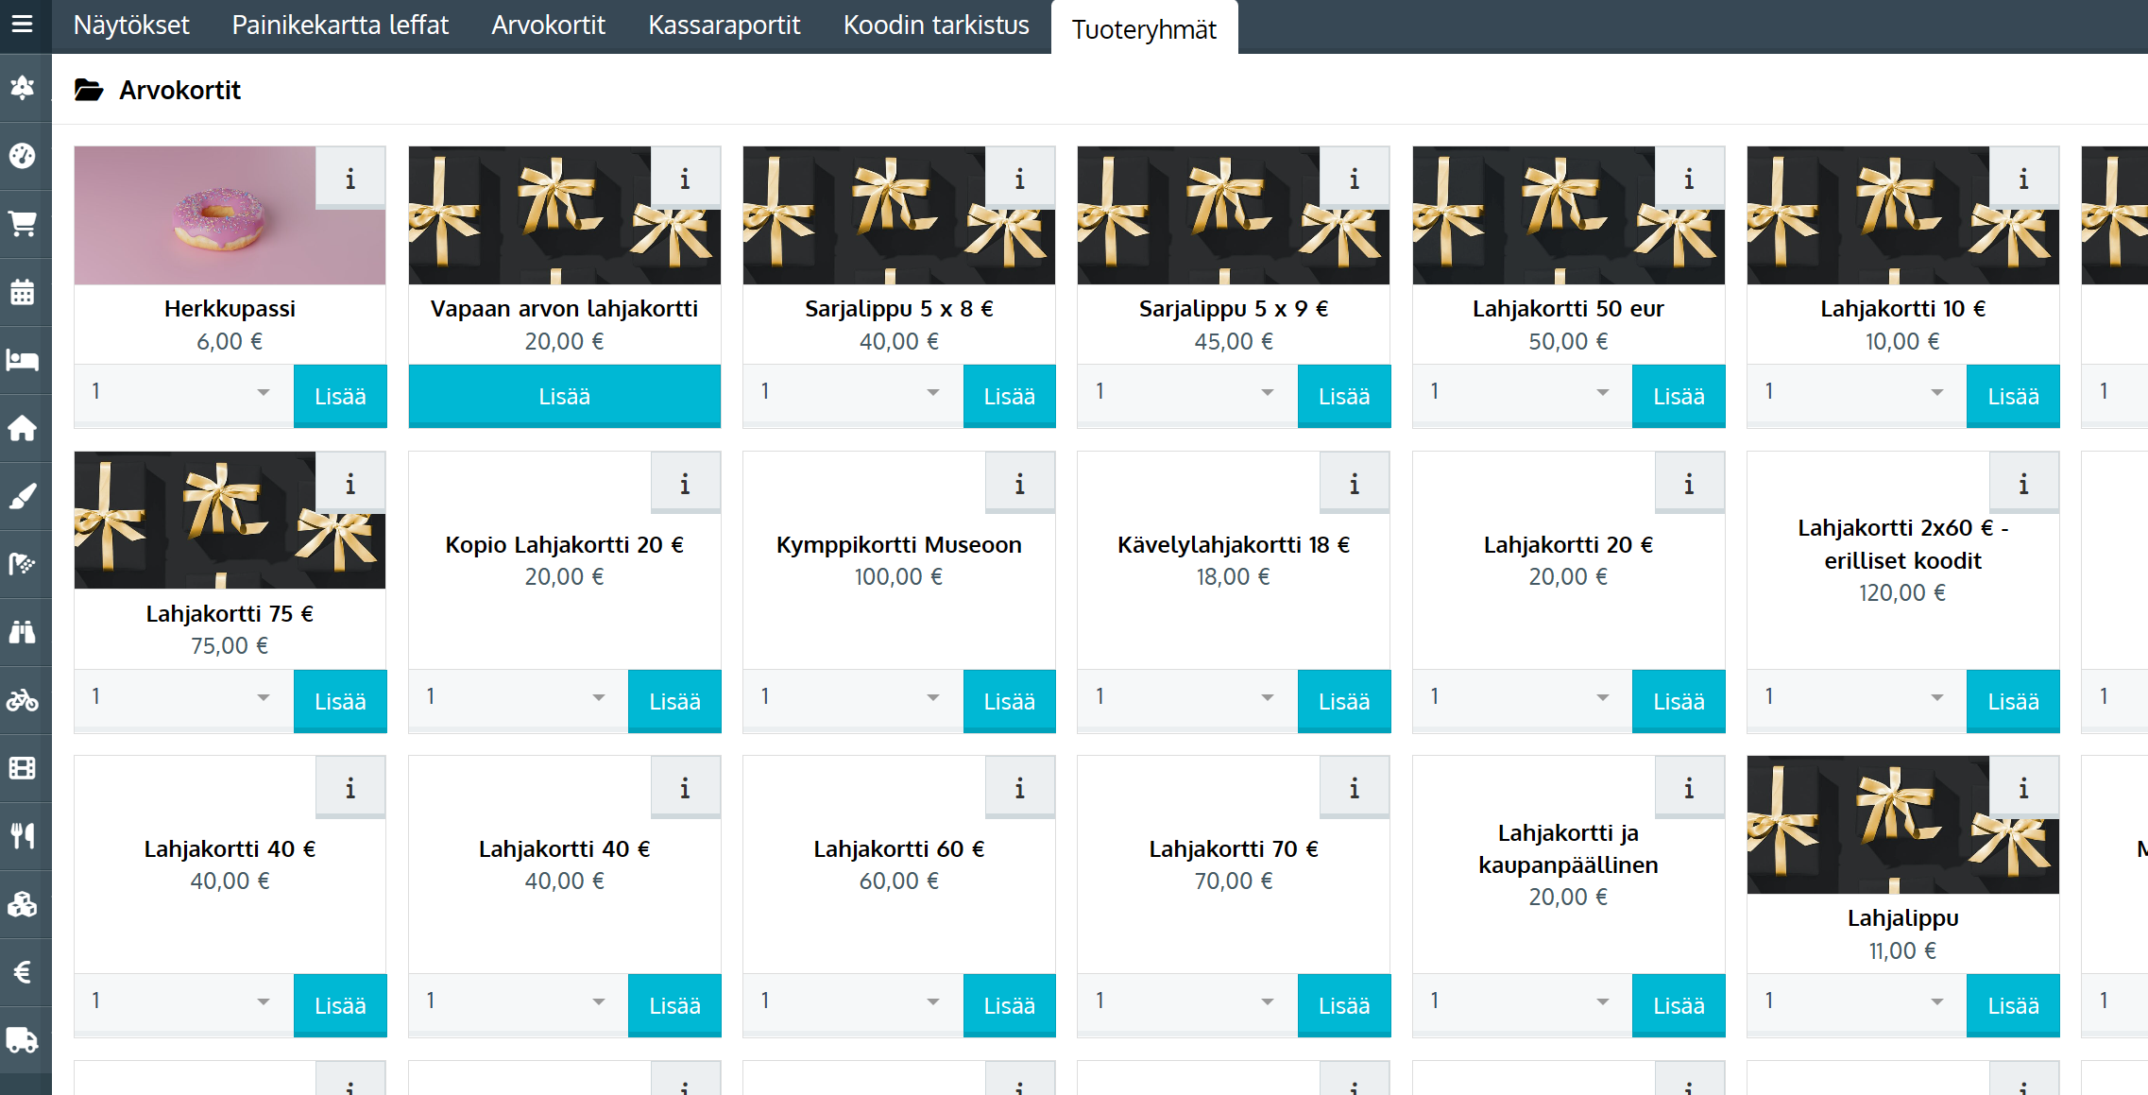Click the bicycle sidebar icon
The image size is (2148, 1095).
(x=23, y=700)
